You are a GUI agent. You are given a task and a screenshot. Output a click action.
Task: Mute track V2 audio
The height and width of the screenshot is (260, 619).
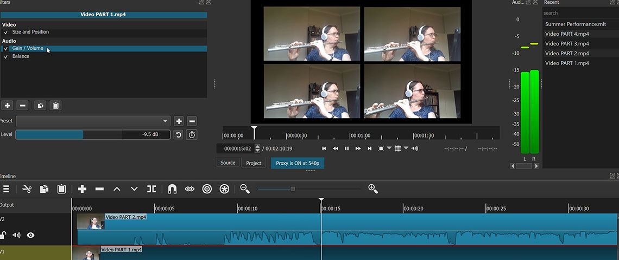coord(16,235)
